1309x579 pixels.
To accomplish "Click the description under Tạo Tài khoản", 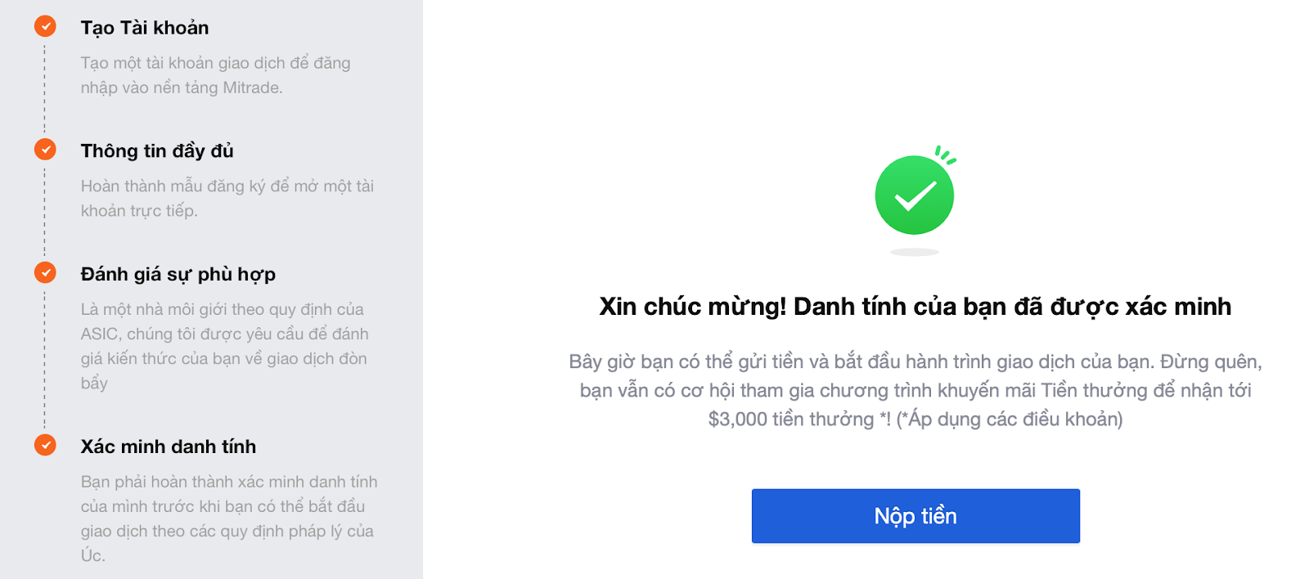I will 215,75.
